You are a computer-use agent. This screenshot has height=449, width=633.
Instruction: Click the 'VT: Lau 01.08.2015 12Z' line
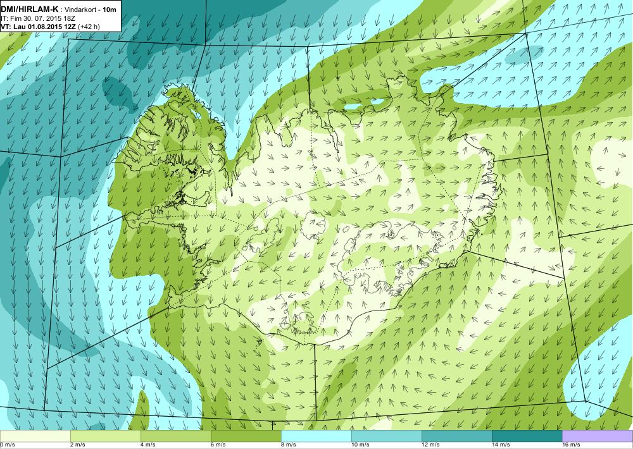pos(39,27)
